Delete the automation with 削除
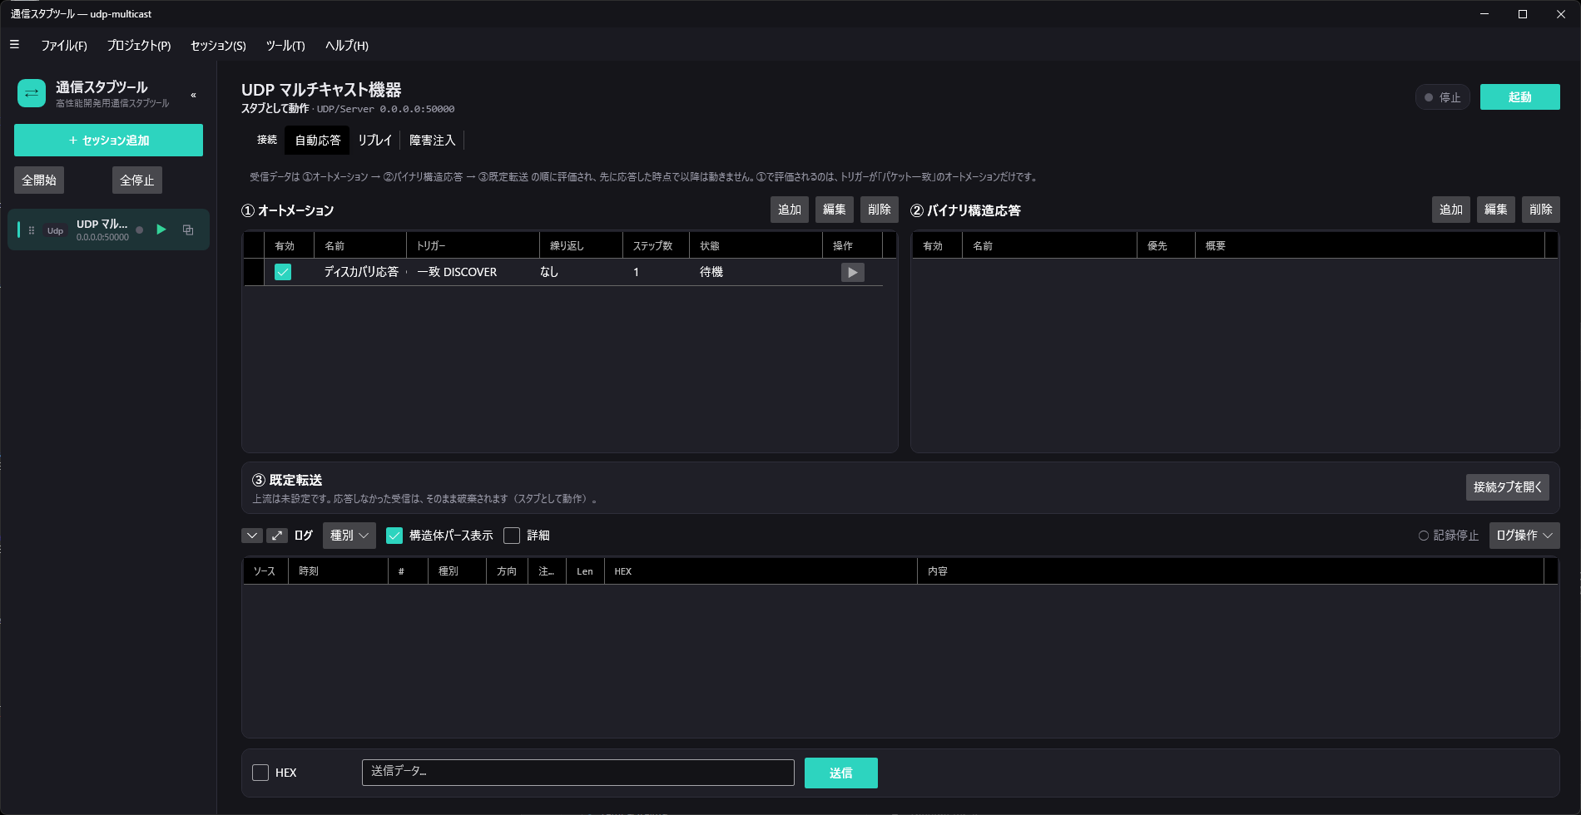Screen dimensions: 1581x815 (880, 210)
